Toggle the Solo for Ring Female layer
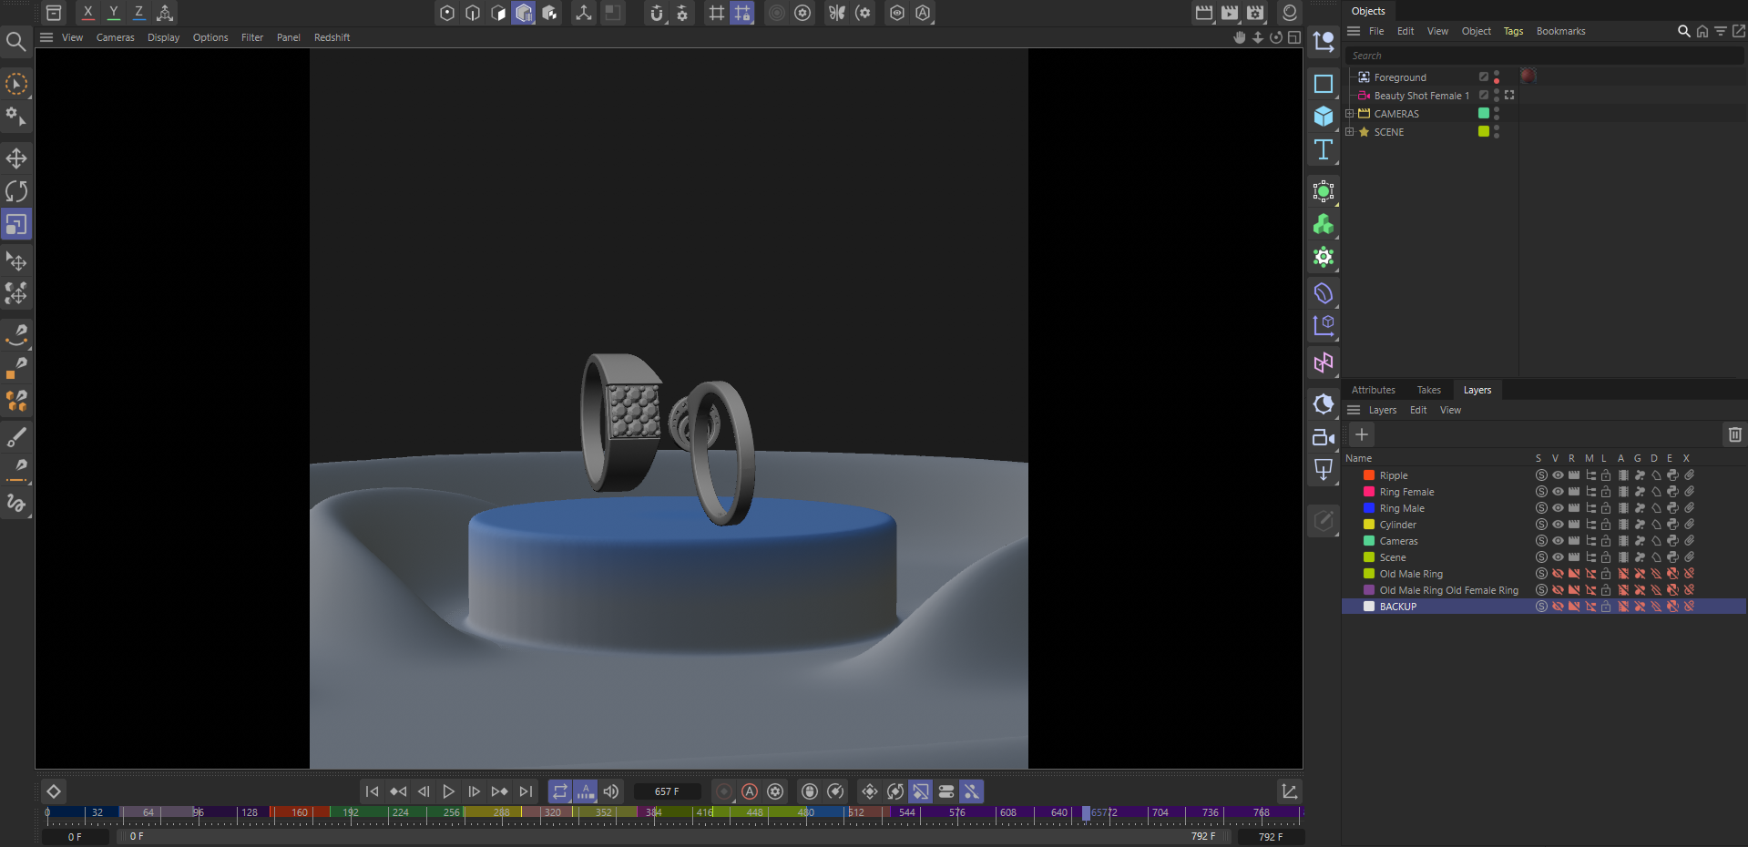The image size is (1748, 847). click(x=1541, y=492)
